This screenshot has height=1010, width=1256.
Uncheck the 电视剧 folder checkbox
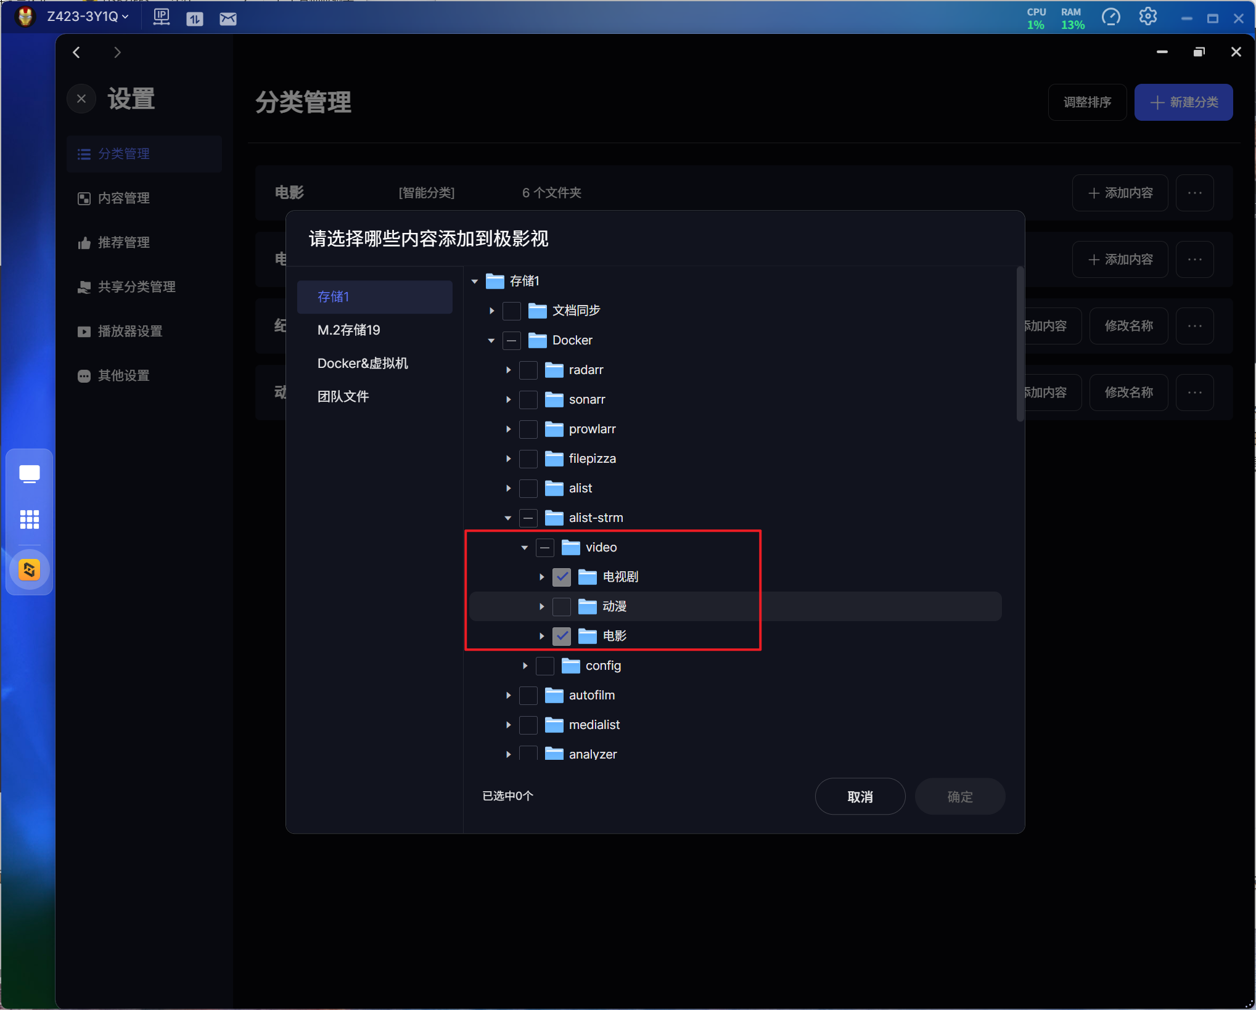click(x=562, y=577)
